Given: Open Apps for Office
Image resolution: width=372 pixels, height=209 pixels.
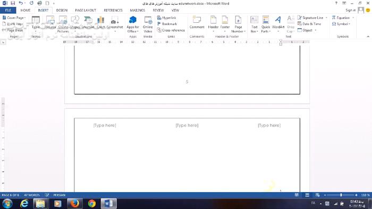Looking at the screenshot, I should pos(133,24).
